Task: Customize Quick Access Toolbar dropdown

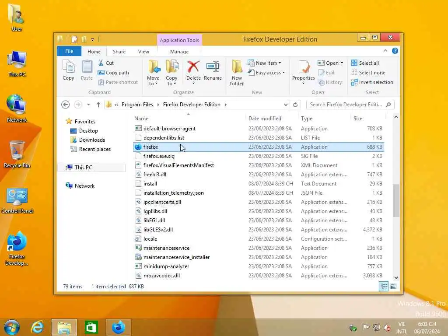Action: tap(93, 40)
